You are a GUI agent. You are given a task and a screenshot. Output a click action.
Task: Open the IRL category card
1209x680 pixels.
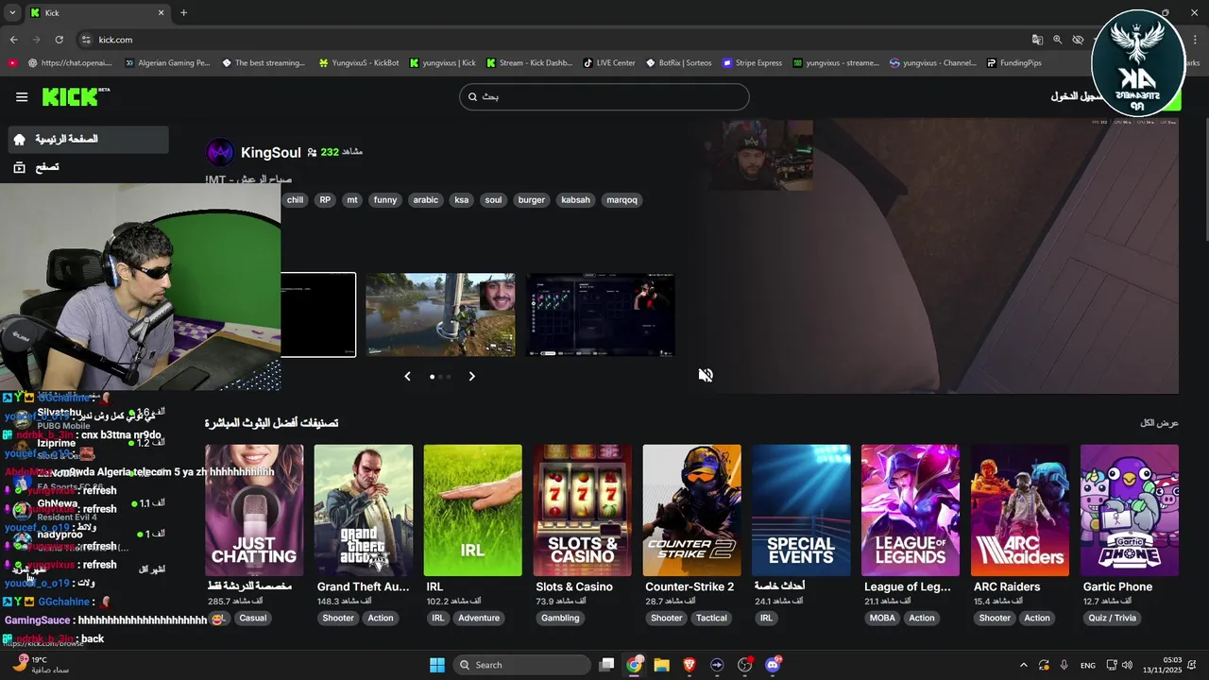[x=472, y=510]
